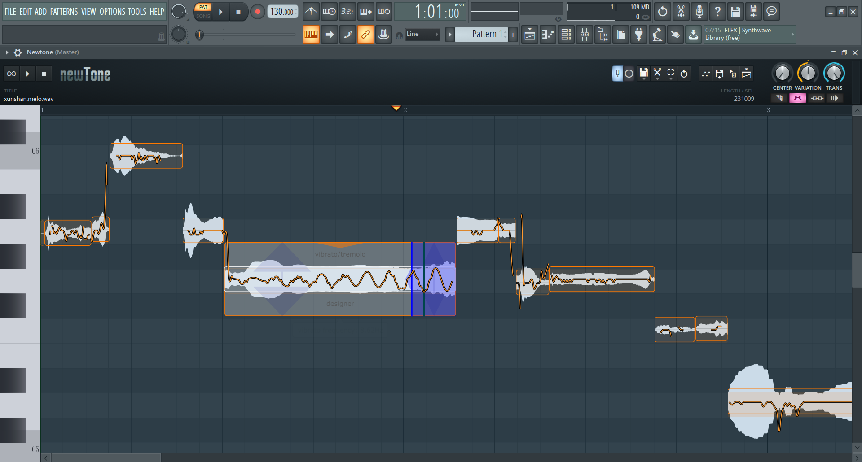
Task: Save the project with floppy icon
Action: pos(735,12)
